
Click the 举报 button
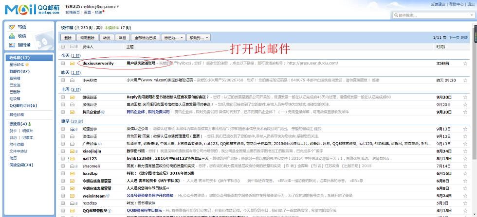(x=123, y=38)
